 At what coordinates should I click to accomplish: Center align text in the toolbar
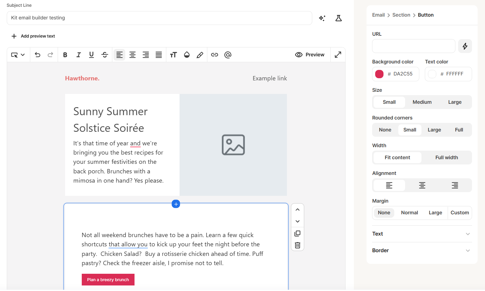coord(132,55)
